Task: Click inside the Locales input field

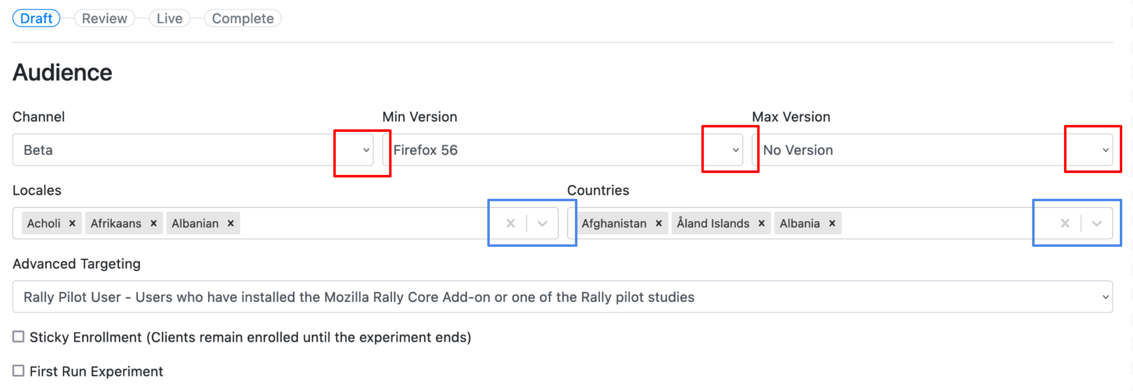Action: click(x=352, y=223)
